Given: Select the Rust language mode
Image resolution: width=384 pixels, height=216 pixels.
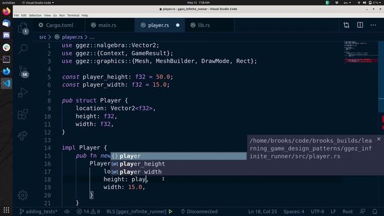Looking at the screenshot, I should (x=347, y=212).
